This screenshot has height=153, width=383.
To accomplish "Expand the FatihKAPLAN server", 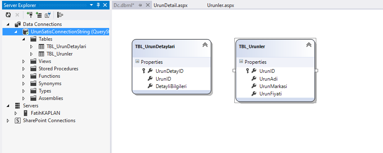I will (16, 113).
